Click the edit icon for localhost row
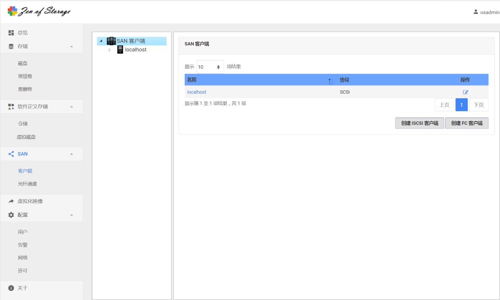 coord(465,92)
